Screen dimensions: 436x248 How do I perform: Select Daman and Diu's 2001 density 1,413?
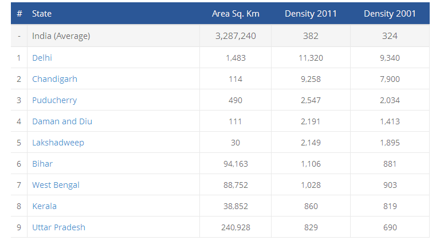pos(390,121)
